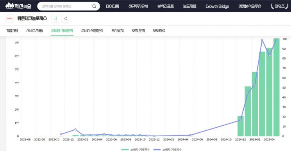Image resolution: width=291 pixels, height=151 pixels.
Task: Switch to the 기업개요 tab
Action: 12,30
